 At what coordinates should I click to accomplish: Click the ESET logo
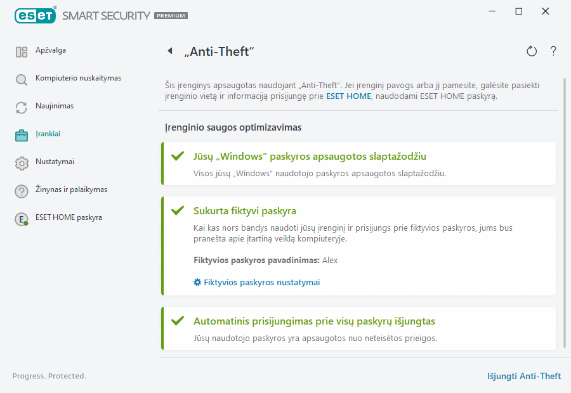(x=35, y=15)
